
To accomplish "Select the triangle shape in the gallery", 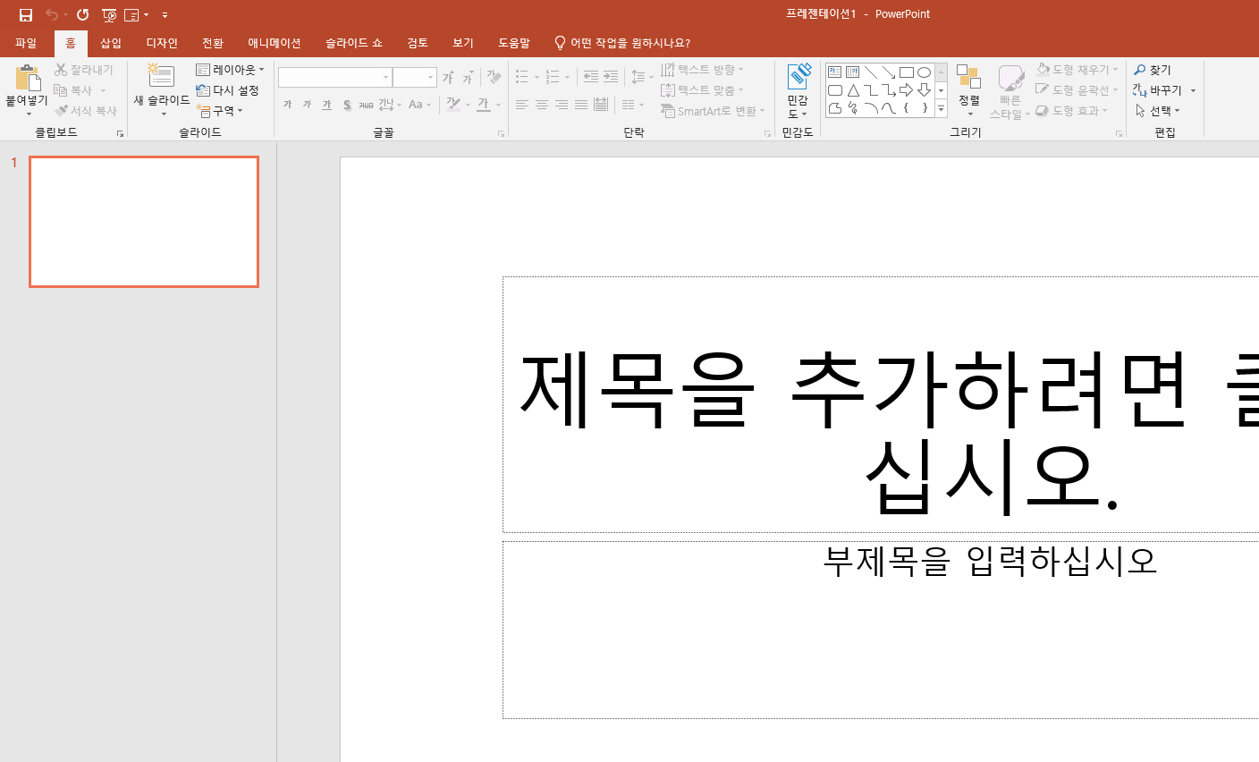I will tap(852, 90).
